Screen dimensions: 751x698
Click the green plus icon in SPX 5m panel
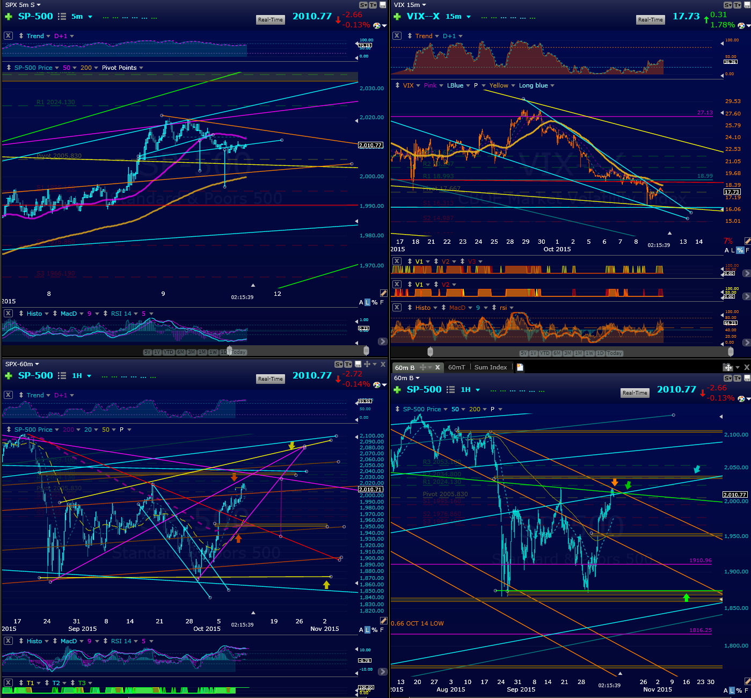(8, 17)
